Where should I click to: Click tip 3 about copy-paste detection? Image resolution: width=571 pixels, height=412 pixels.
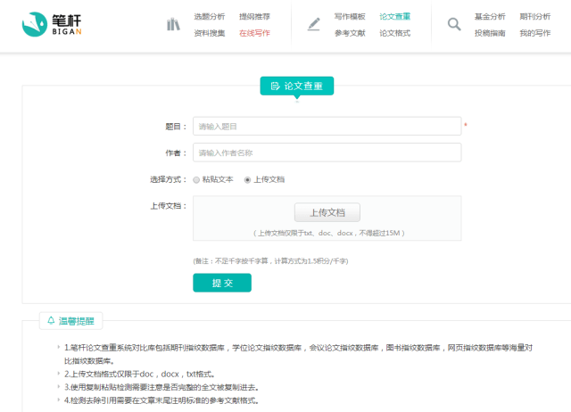pos(161,387)
